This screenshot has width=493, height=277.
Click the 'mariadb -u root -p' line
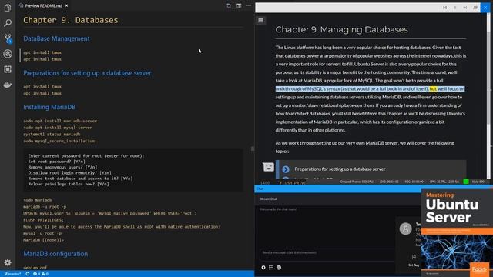pos(45,207)
